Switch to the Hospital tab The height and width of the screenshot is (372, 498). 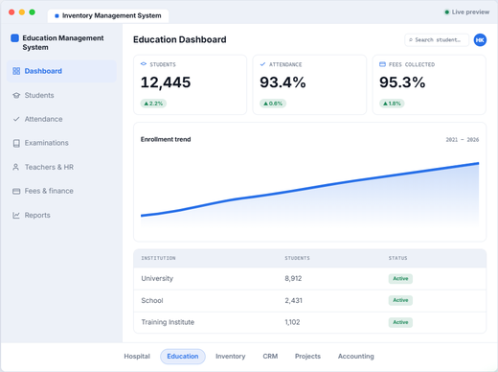click(137, 356)
